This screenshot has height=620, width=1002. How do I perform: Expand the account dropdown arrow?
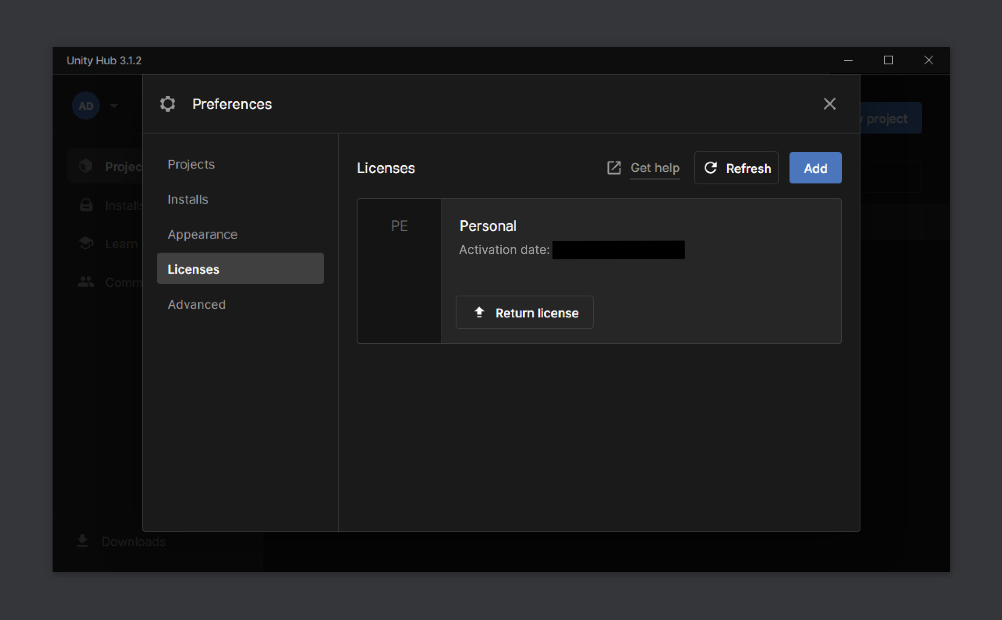[x=114, y=106]
